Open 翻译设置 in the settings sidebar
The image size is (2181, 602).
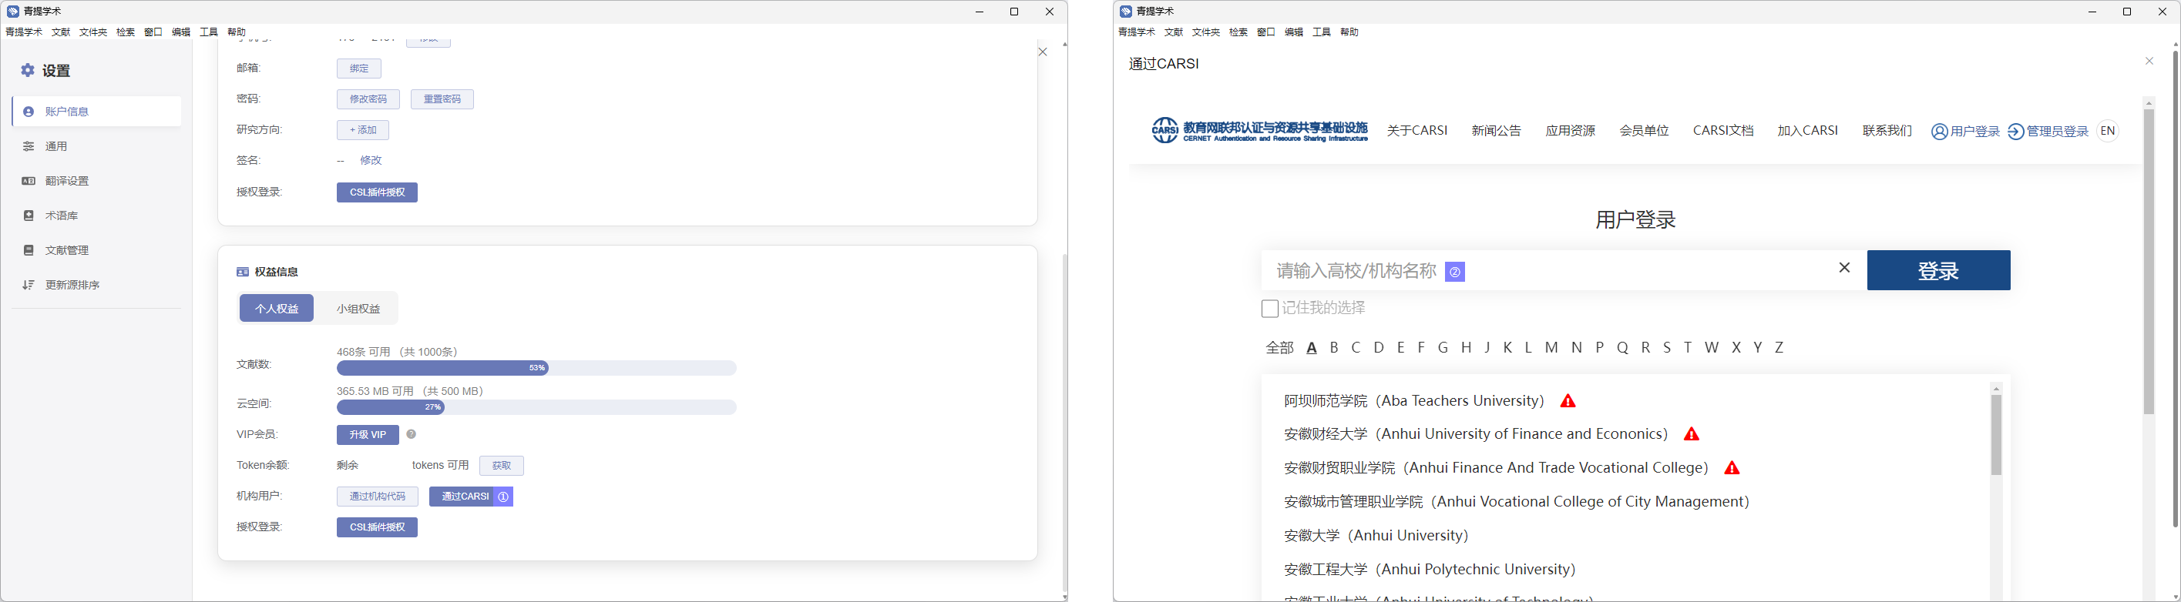click(x=96, y=181)
